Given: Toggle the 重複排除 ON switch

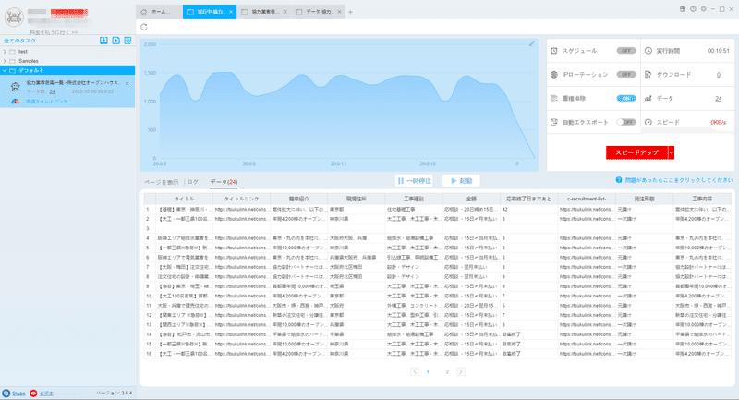Looking at the screenshot, I should (626, 99).
